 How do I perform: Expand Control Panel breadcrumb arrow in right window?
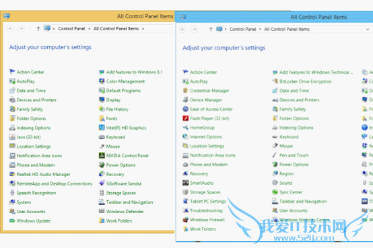coord(260,29)
